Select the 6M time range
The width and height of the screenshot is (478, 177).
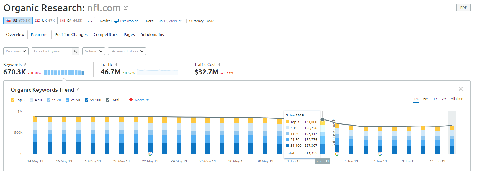425,99
